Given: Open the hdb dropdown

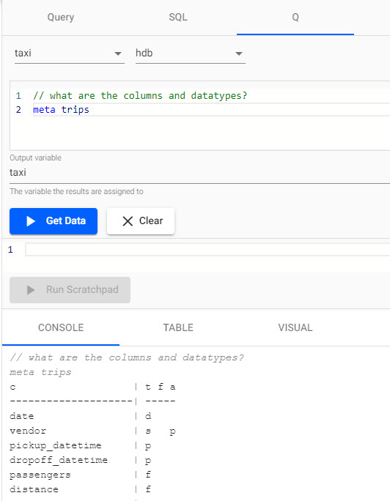Looking at the screenshot, I should (x=191, y=53).
